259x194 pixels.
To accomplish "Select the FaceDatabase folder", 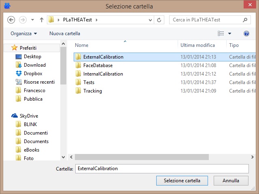I will coord(98,65).
